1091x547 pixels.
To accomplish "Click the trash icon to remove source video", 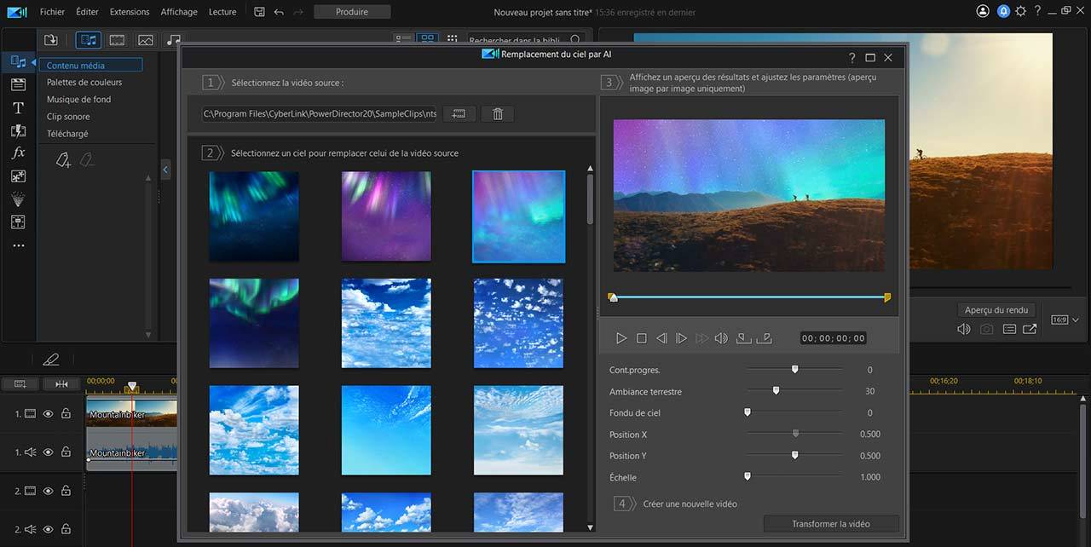I will [498, 114].
